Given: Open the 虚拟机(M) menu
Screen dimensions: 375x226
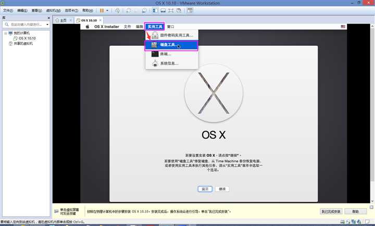Looking at the screenshot, I should 53,10.
